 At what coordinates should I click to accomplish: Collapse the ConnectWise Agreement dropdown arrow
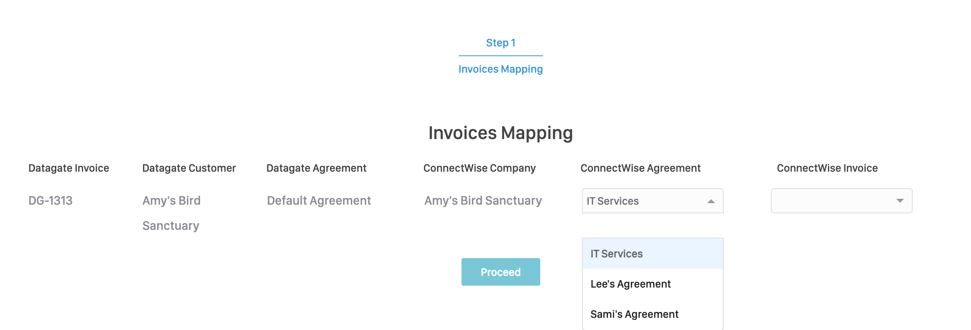[x=711, y=201]
